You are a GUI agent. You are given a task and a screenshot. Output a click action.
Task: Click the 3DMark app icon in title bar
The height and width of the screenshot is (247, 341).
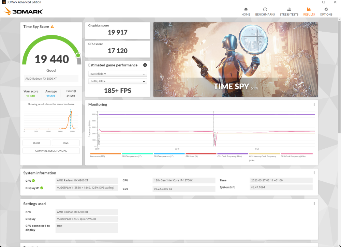(x=4, y=2)
